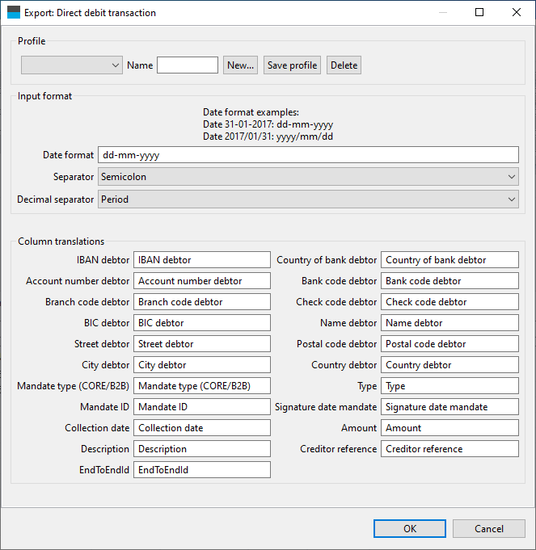Click the application icon in title bar
536x550 pixels.
14,12
